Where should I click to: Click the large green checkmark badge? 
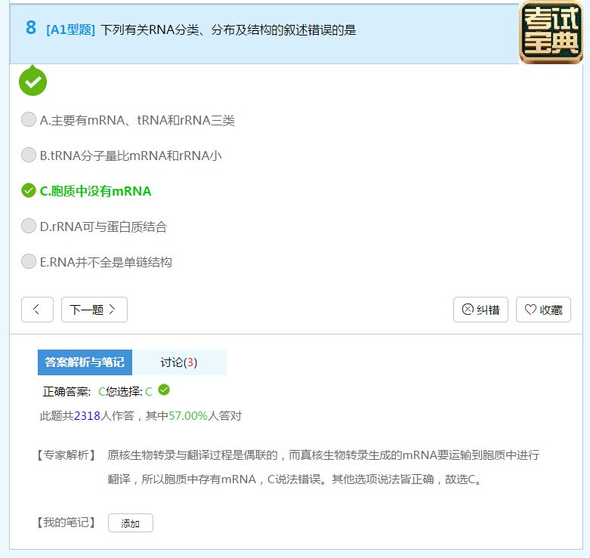click(32, 82)
